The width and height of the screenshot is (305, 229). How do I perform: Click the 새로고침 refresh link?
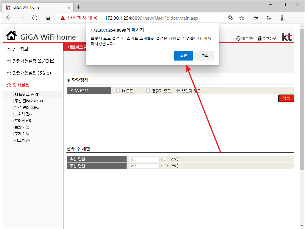coord(246,38)
